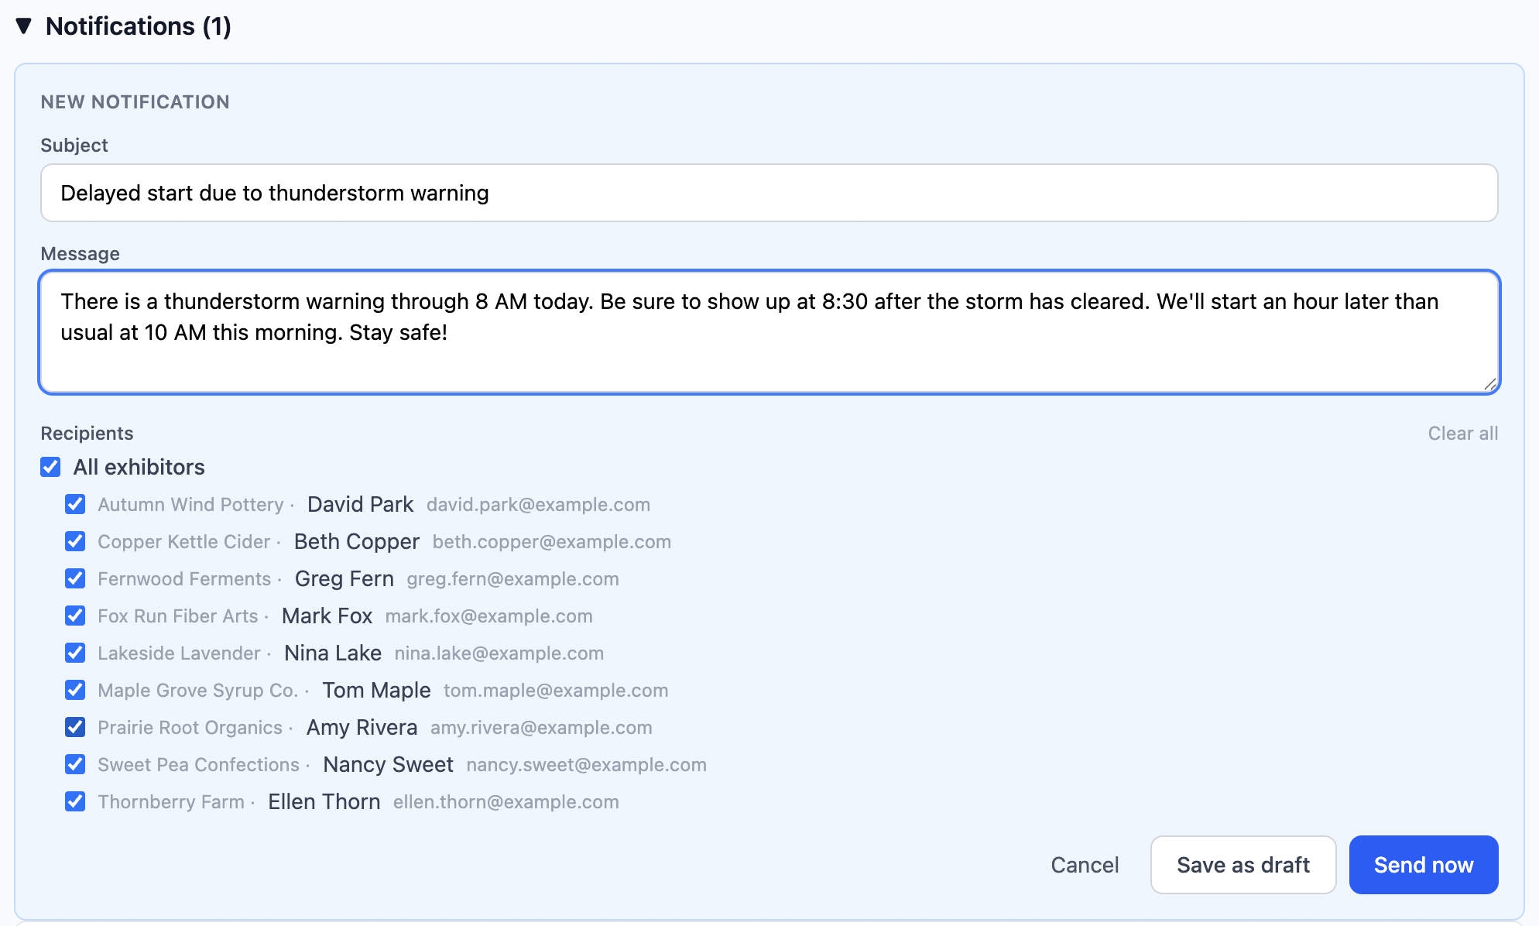
Task: Uncheck Copper Kettle Cider recipient
Action: (75, 541)
